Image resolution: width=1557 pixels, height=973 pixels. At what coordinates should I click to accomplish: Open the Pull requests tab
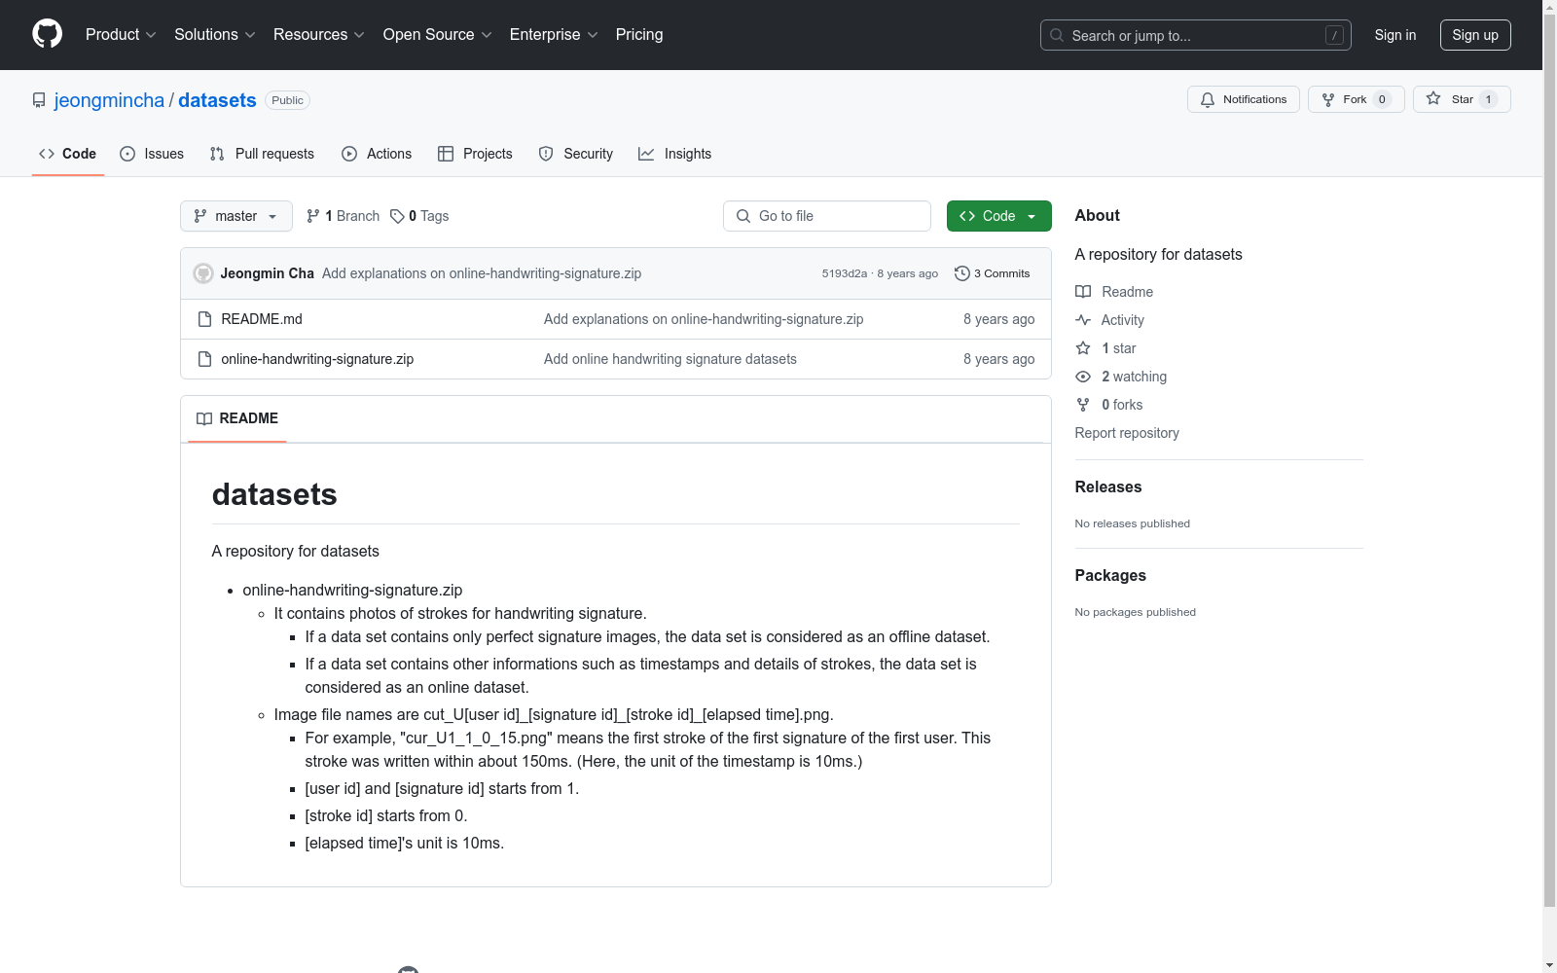tap(262, 154)
